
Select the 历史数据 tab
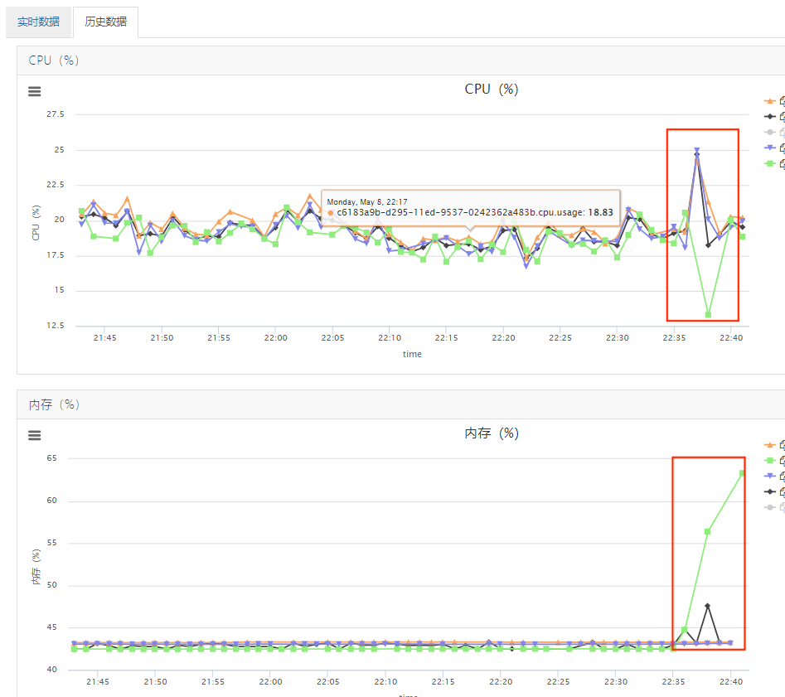105,22
